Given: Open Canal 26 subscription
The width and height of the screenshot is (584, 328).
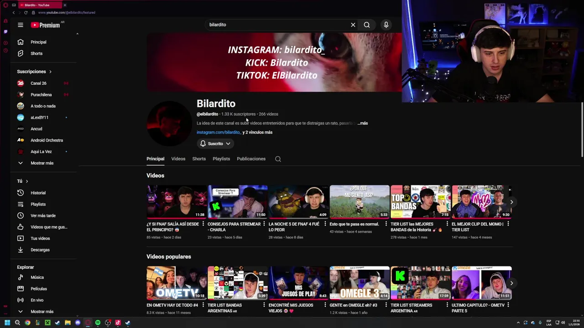Looking at the screenshot, I should pos(44,83).
